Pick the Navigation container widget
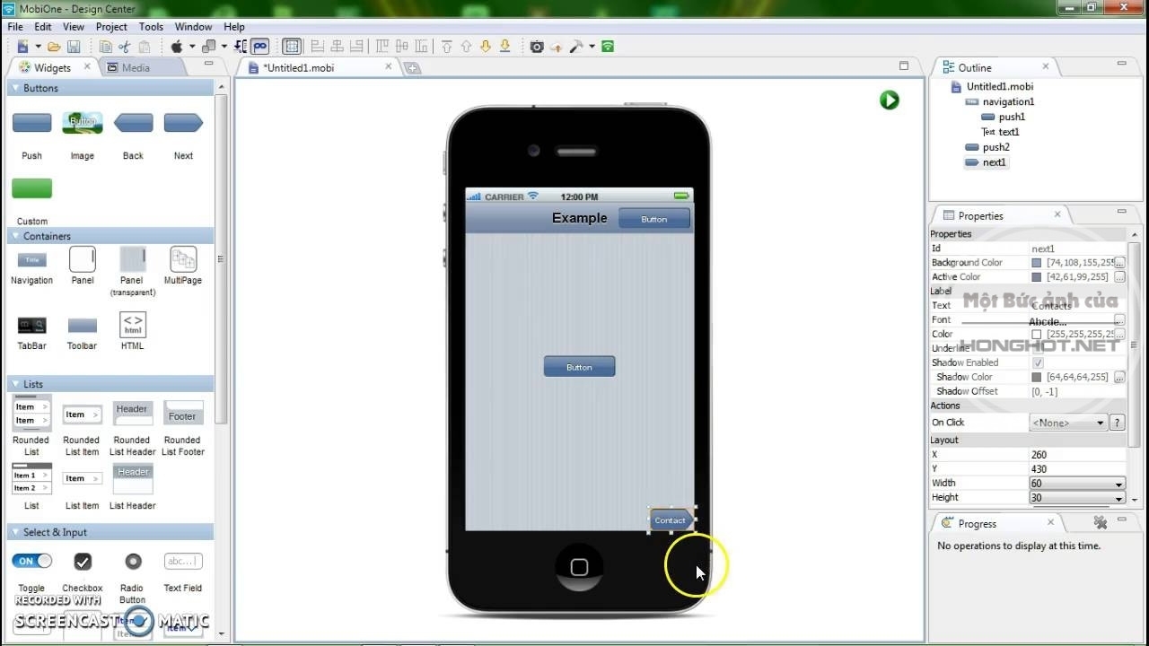Screen dimensions: 1149x646 pyautogui.click(x=31, y=260)
